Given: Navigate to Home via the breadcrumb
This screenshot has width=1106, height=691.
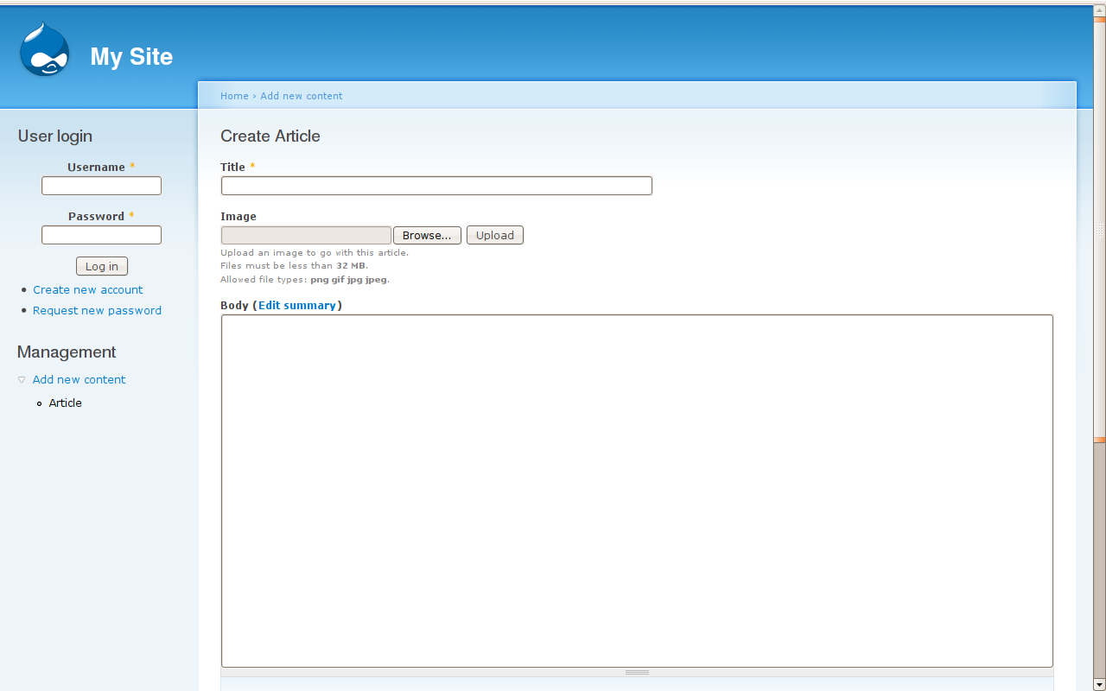Looking at the screenshot, I should [234, 96].
